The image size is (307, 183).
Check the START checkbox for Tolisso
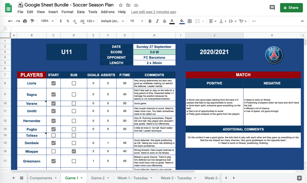pyautogui.click(x=53, y=135)
